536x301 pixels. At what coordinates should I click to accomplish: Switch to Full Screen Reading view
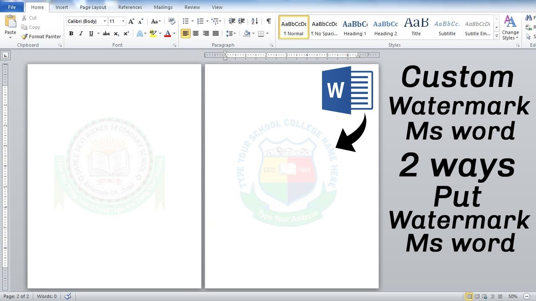[x=477, y=296]
